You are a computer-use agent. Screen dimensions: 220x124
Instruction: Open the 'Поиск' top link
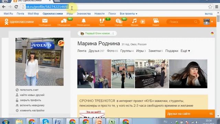[112, 14]
